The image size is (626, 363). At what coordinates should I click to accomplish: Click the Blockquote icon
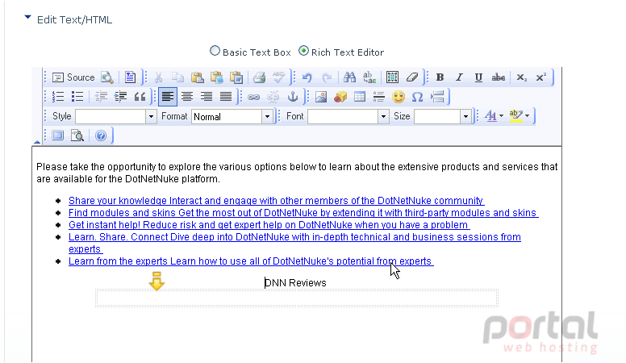coord(140,97)
